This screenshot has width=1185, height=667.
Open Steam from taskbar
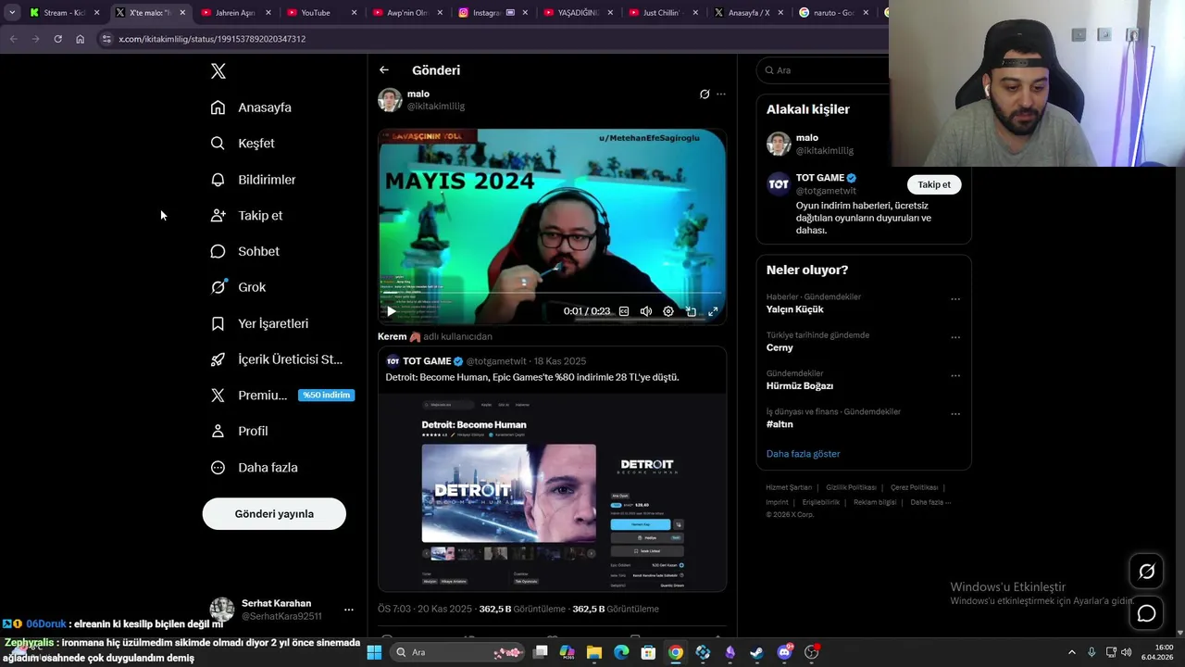757,652
